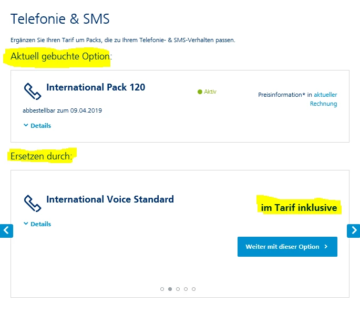Expand Details of International Pack 120
This screenshot has width=360, height=313.
[x=37, y=126]
